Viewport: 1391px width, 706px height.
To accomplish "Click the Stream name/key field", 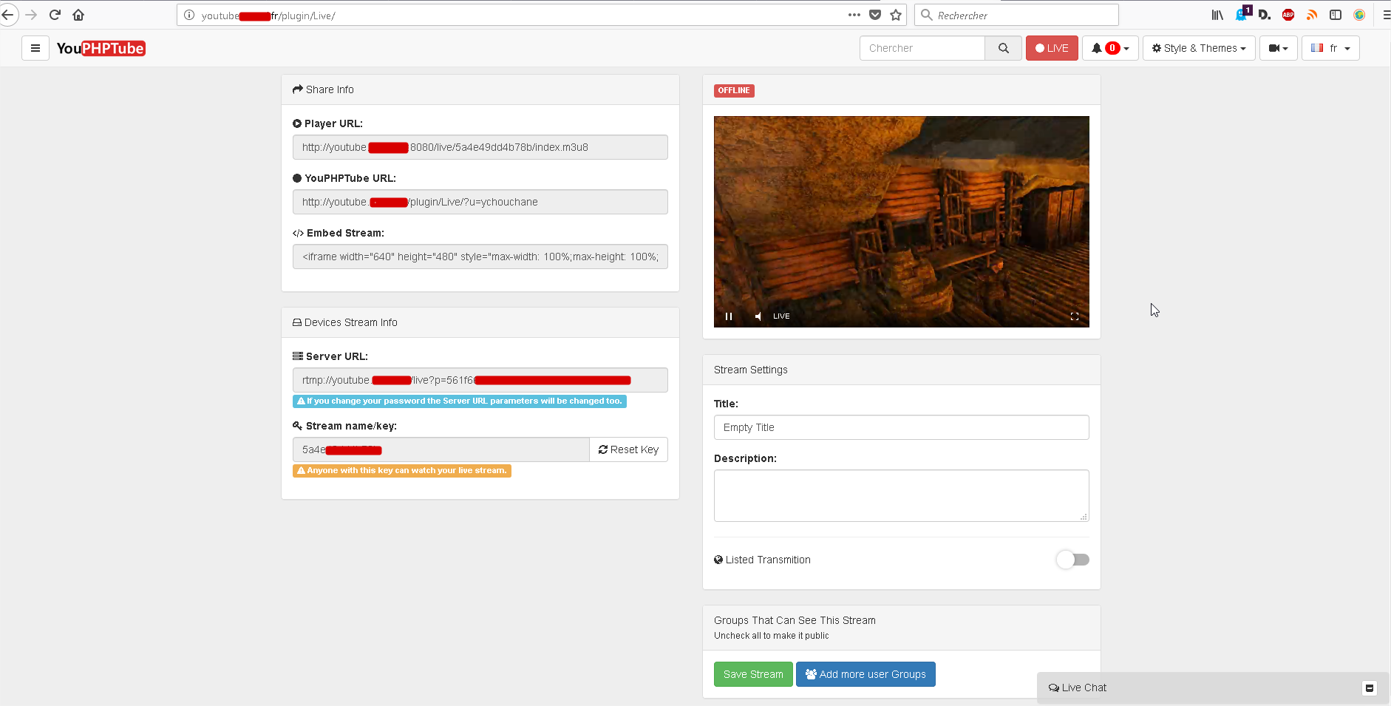I will pos(441,449).
